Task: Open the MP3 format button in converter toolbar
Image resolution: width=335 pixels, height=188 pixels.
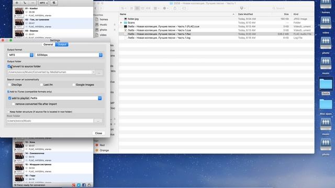Action: pyautogui.click(x=43, y=3)
